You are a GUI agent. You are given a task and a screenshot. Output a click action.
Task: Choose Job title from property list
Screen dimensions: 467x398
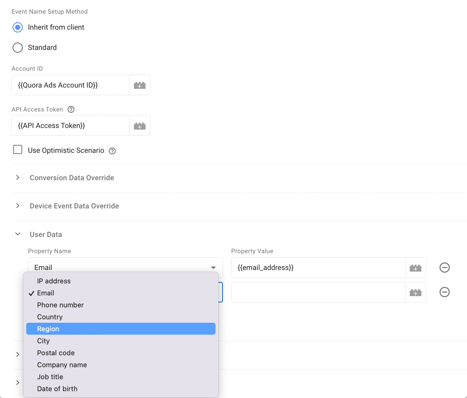point(121,377)
